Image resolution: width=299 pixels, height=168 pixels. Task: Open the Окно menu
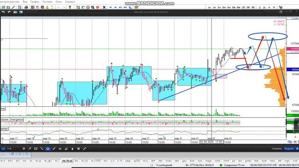click(x=58, y=2)
